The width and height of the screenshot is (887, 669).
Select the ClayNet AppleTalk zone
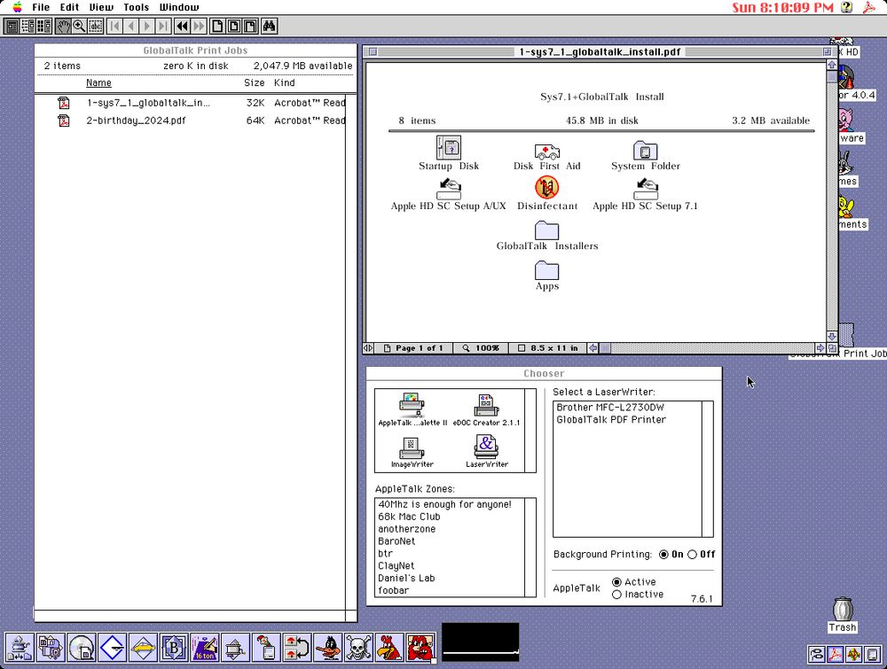(396, 565)
